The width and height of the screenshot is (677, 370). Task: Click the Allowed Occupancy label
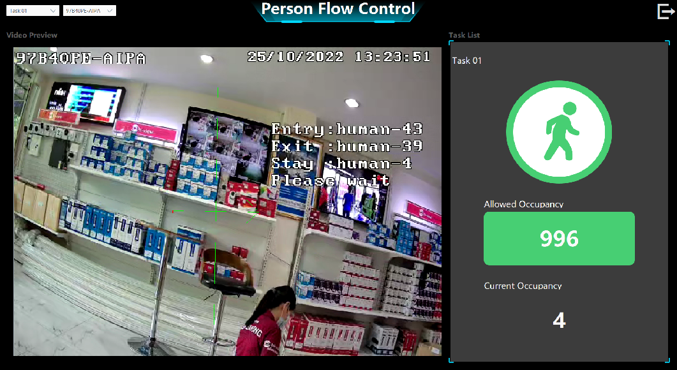[523, 204]
